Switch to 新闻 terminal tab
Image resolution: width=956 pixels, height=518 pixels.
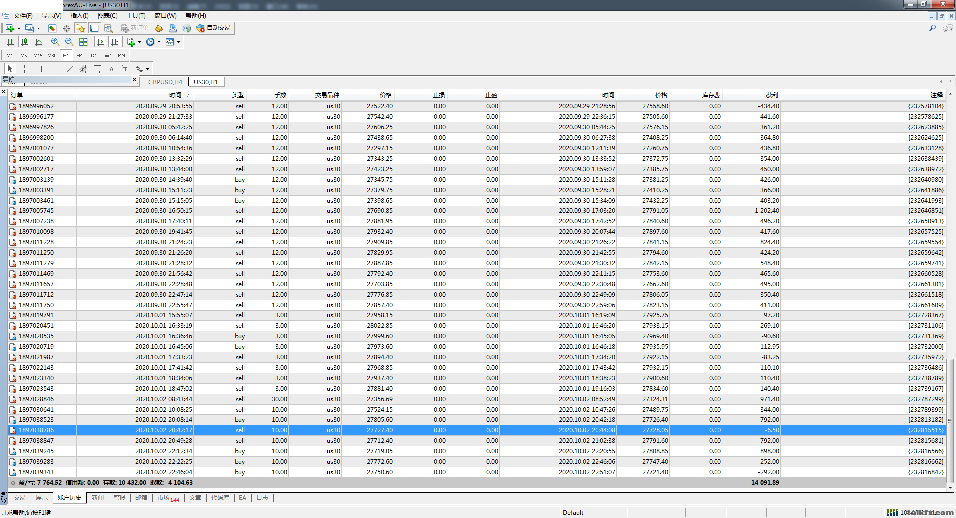point(98,498)
